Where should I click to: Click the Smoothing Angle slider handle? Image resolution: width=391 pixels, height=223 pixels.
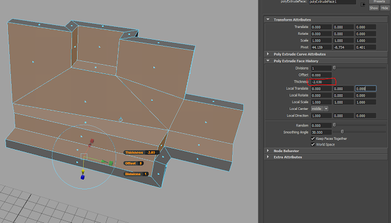(342, 132)
